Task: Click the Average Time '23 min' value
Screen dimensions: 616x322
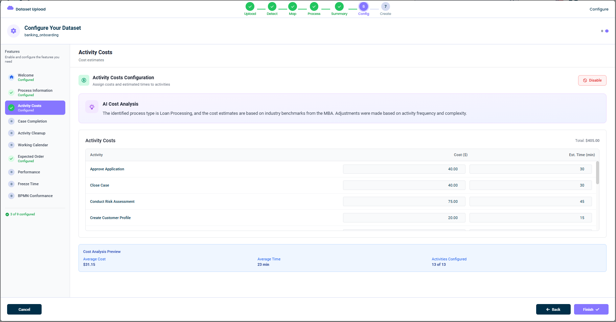Action: tap(263, 264)
